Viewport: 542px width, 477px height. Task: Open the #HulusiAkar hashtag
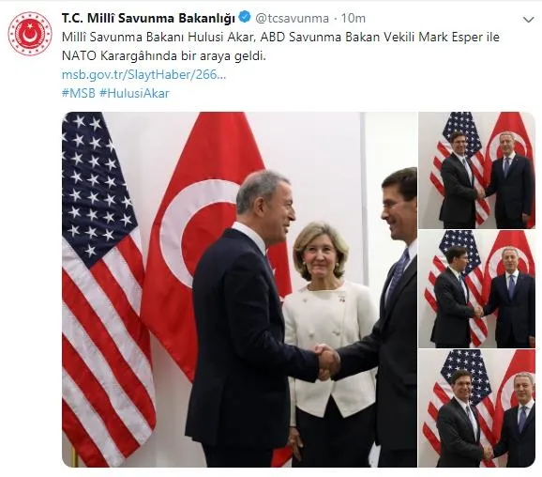click(134, 93)
